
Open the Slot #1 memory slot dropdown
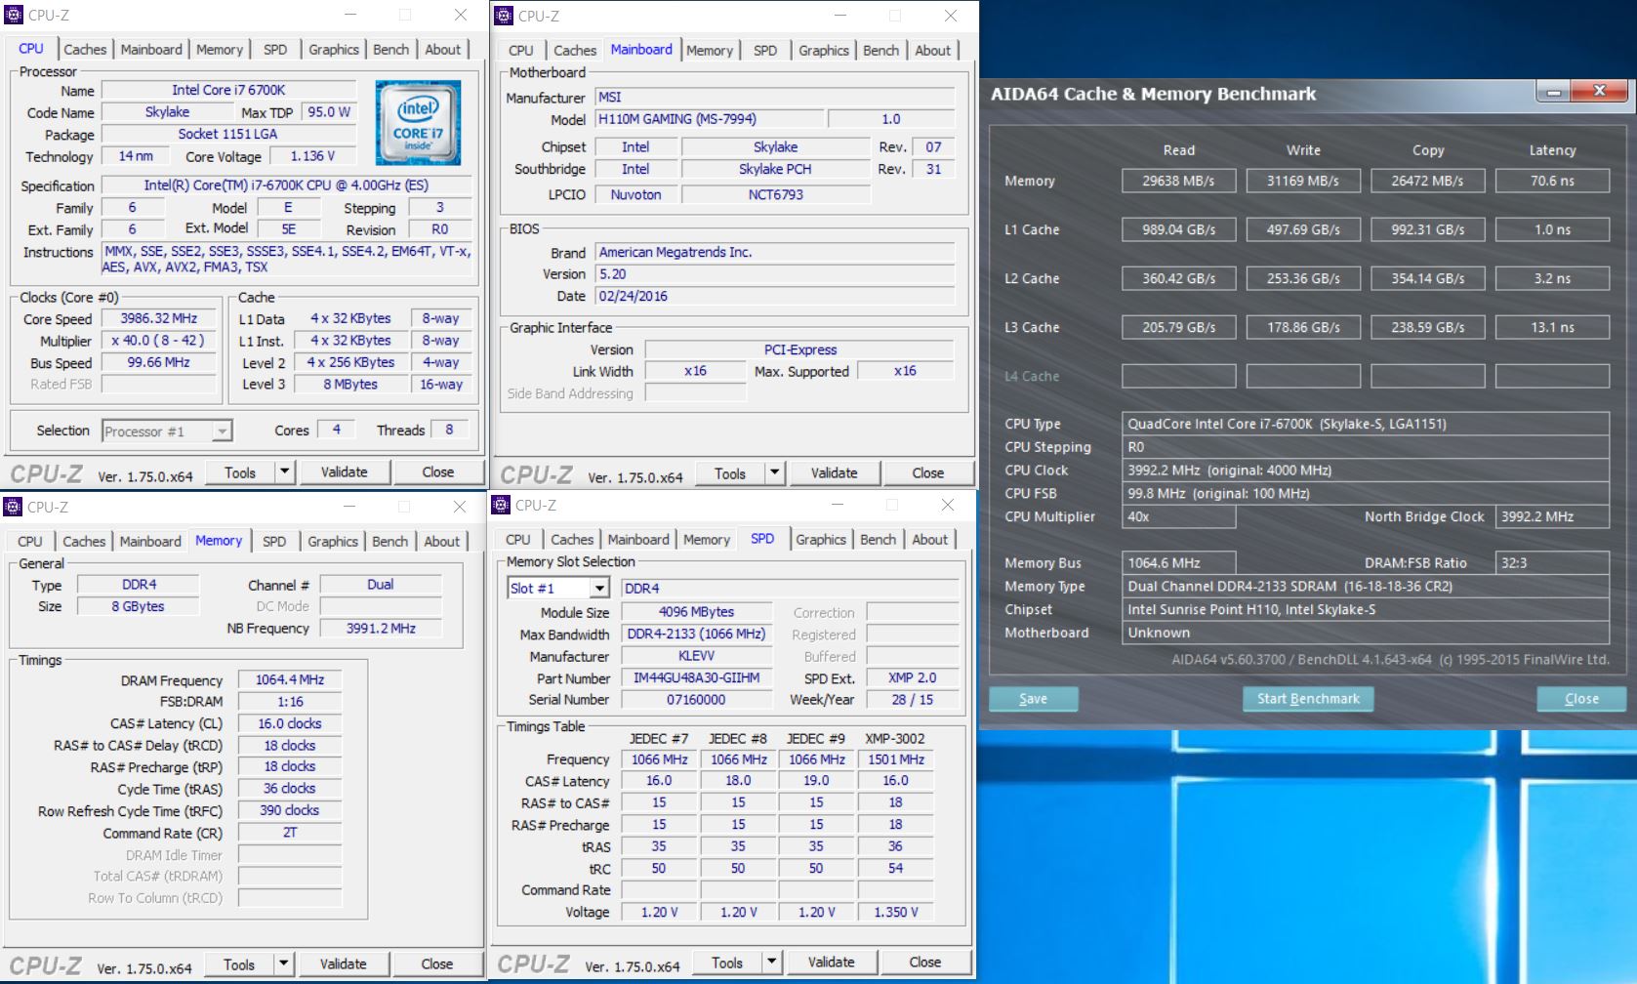pos(599,589)
